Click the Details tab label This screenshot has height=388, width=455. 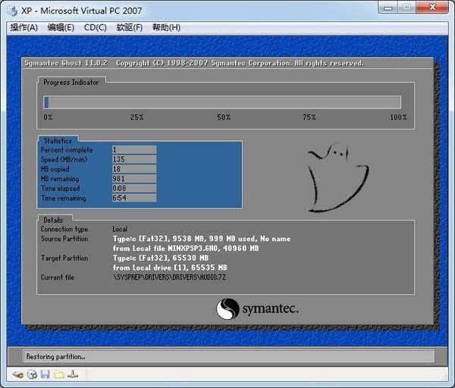[x=53, y=220]
